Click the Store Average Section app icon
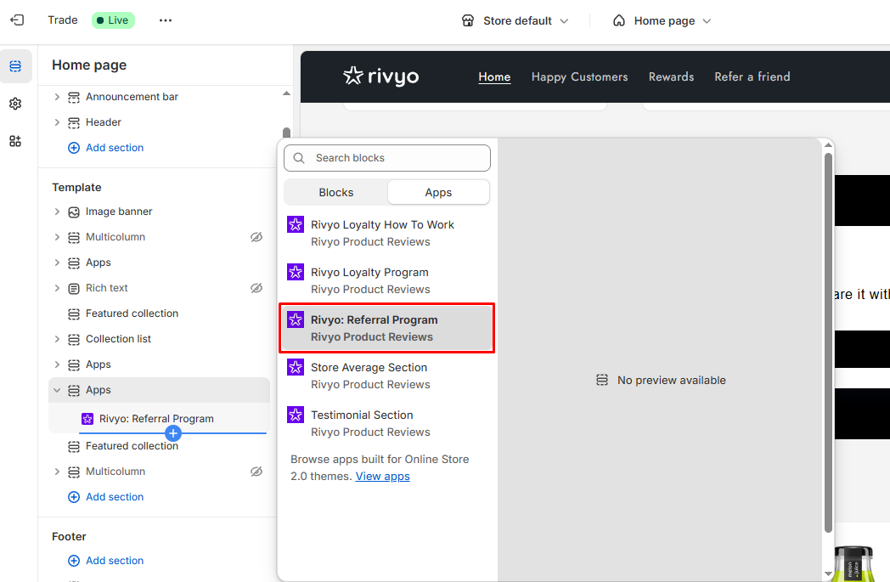Image resolution: width=890 pixels, height=582 pixels. pyautogui.click(x=296, y=367)
